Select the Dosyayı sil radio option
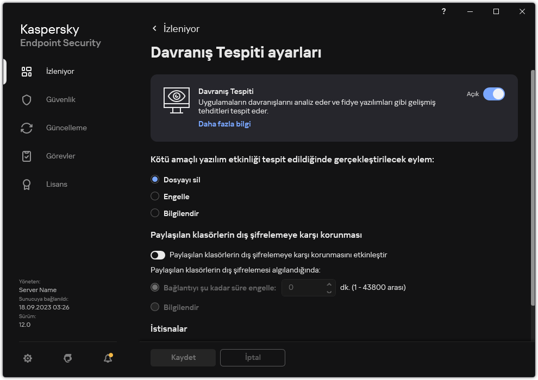Image resolution: width=538 pixels, height=380 pixels. click(155, 180)
